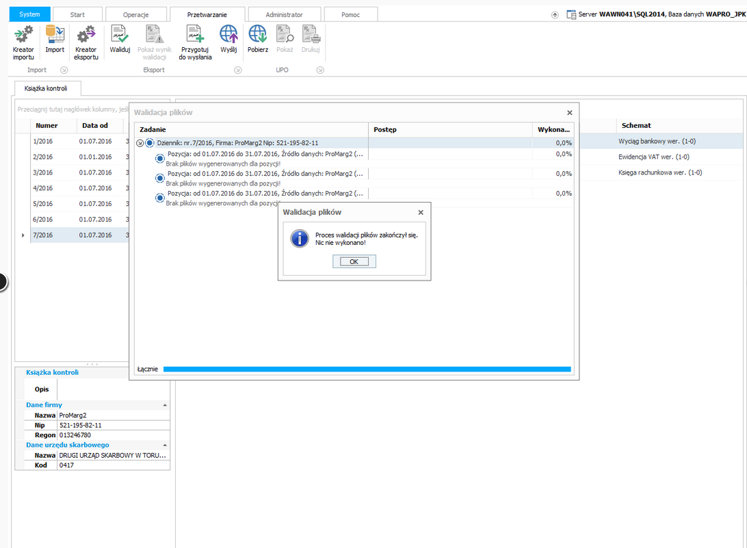Click the Kod field 0417
Viewport: 747px width, 548px height.
point(114,465)
